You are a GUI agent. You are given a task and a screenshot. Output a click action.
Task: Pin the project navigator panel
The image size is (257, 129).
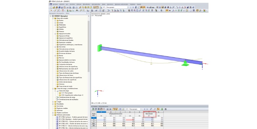coord(87,13)
